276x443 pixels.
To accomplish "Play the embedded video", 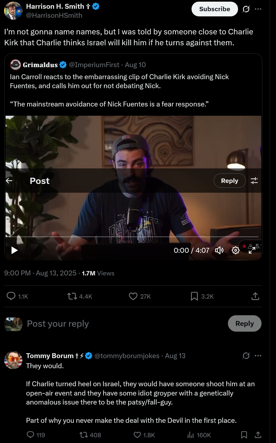I will click(x=14, y=250).
